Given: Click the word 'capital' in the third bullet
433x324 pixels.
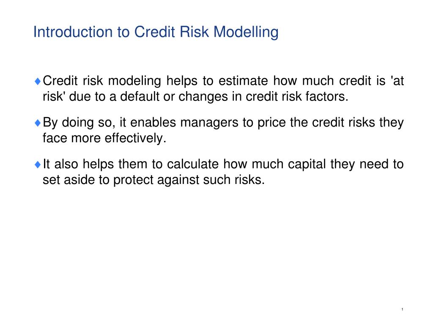Looking at the screenshot, I should 307,164.
